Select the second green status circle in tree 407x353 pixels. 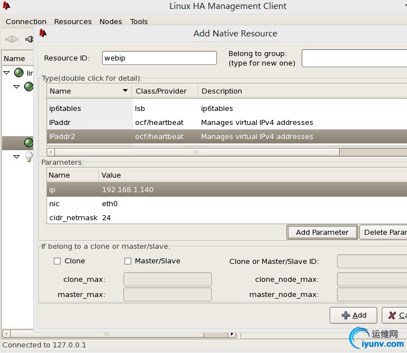(29, 86)
